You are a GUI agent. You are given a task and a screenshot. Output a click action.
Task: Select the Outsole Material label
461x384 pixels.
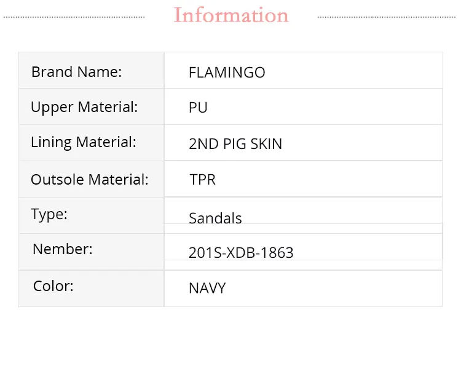(90, 180)
